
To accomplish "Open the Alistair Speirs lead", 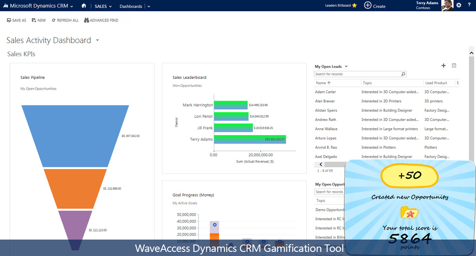I will 326,111.
